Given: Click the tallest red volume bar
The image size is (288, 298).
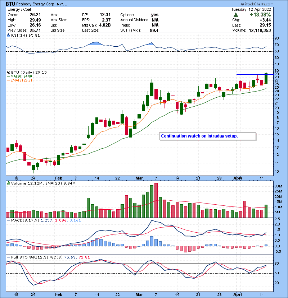Looking at the screenshot, I should click(x=156, y=200).
